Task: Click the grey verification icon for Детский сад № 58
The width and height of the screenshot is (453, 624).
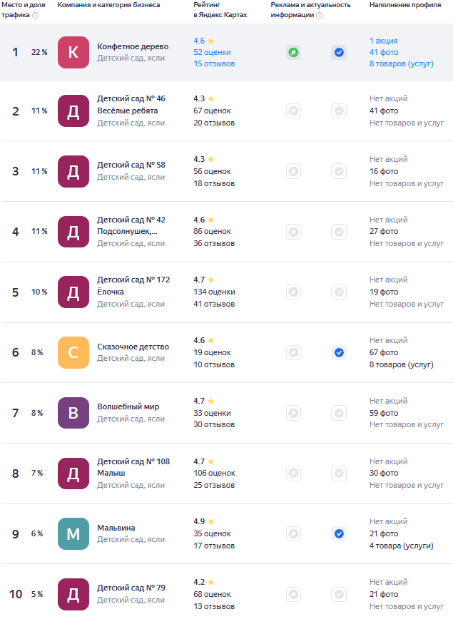Action: click(x=339, y=171)
